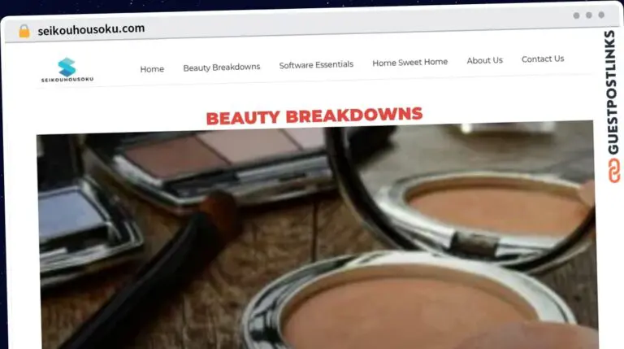Click the first gray window dot
Viewport: 624px width, 349px height.
(x=576, y=15)
